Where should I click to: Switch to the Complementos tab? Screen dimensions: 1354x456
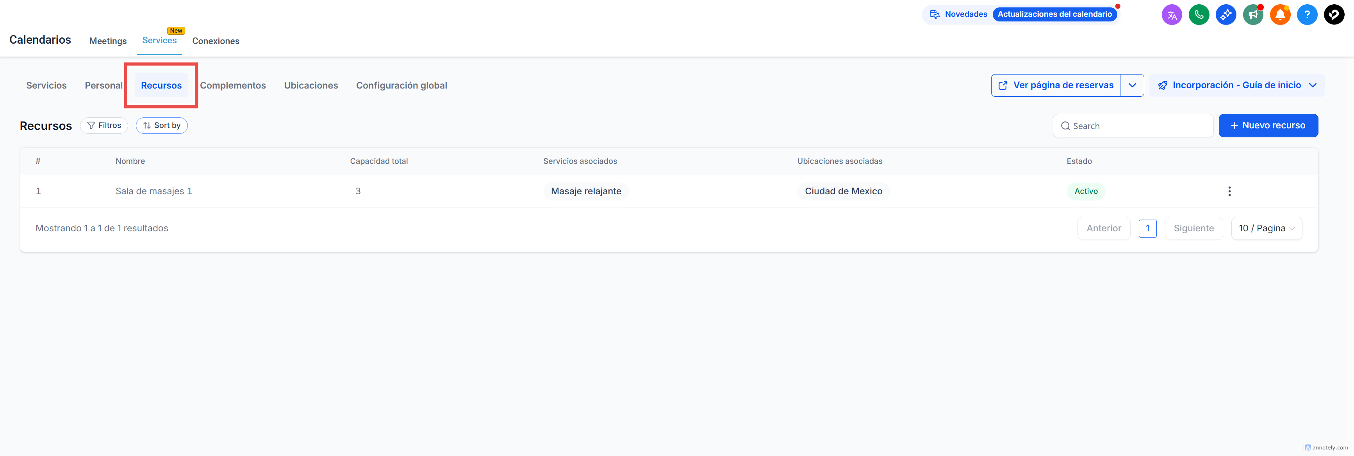point(233,85)
